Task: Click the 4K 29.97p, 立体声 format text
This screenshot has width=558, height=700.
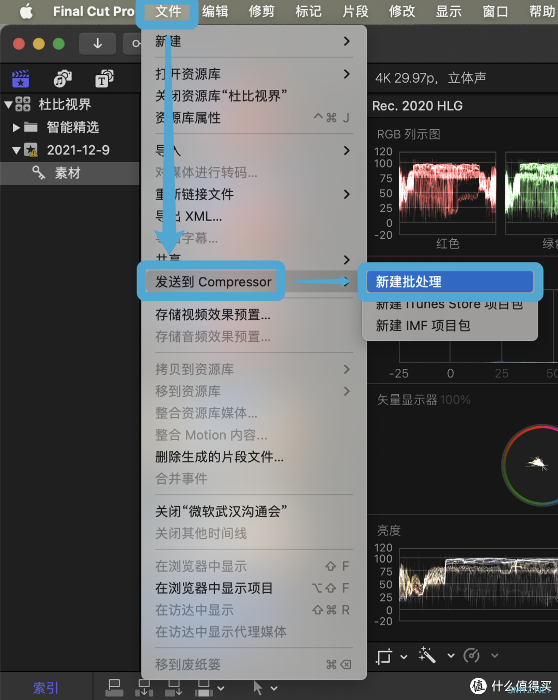Action: point(431,78)
